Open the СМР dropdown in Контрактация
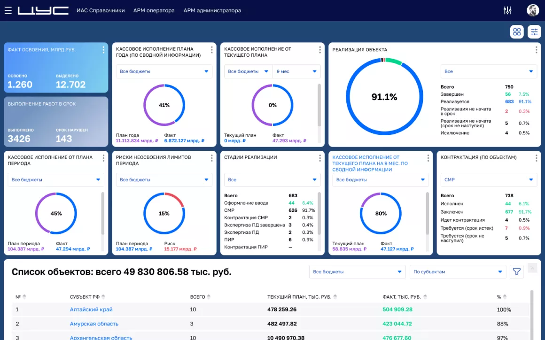This screenshot has height=340, width=545. pyautogui.click(x=488, y=180)
